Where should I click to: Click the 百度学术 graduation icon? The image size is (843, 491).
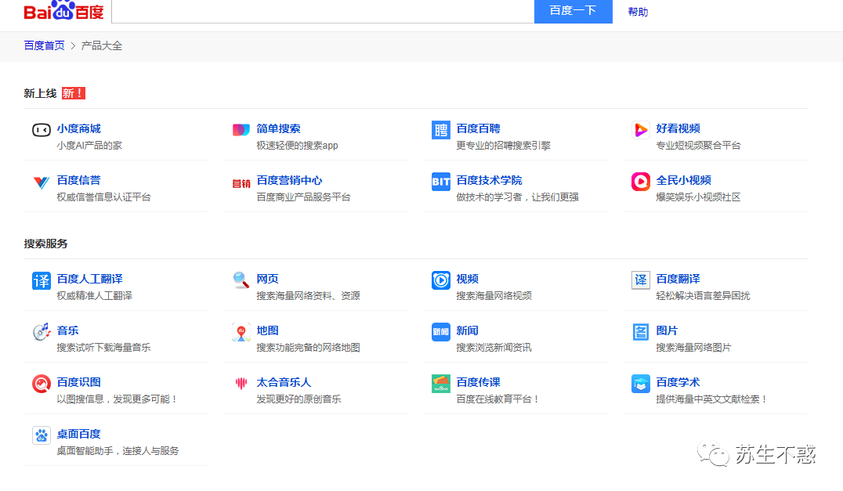tap(640, 384)
